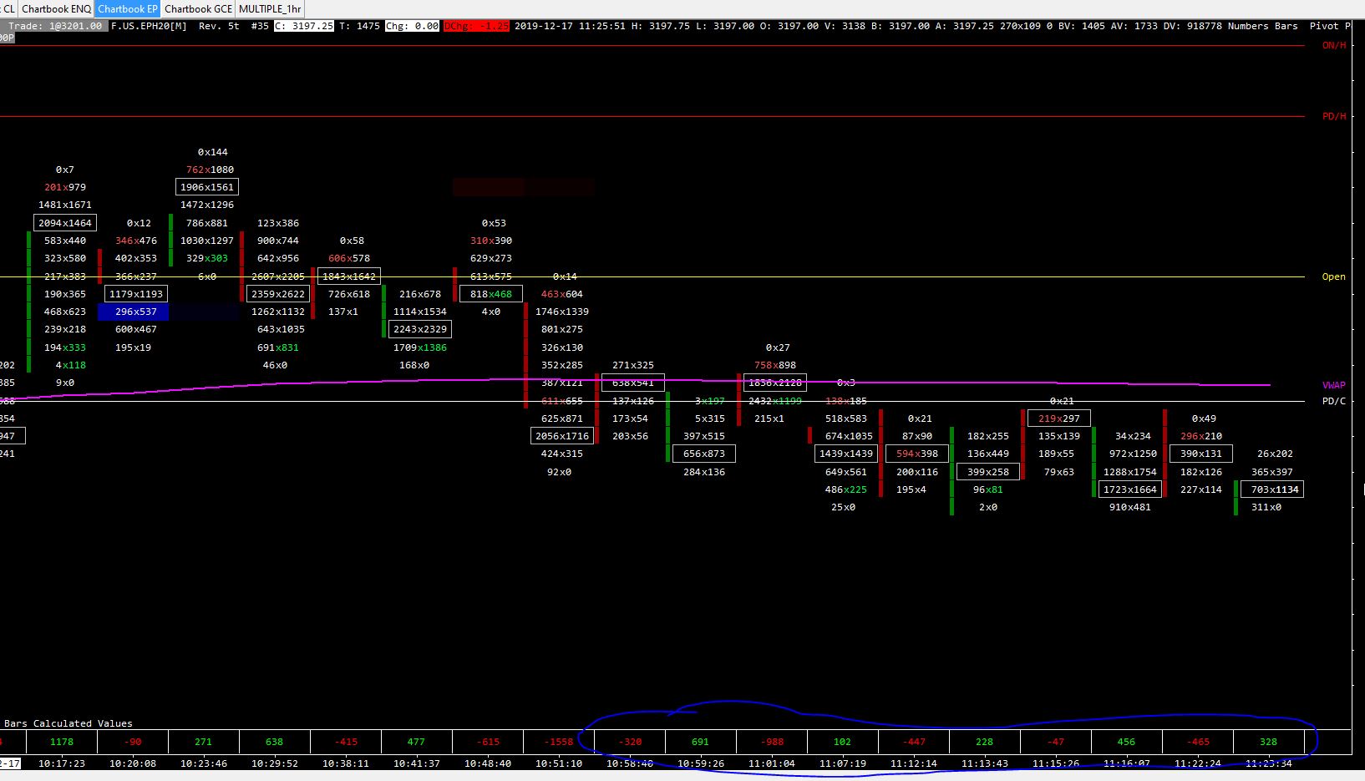
Task: Switch to the MULTIPLE_1hr tab
Action: [x=270, y=8]
